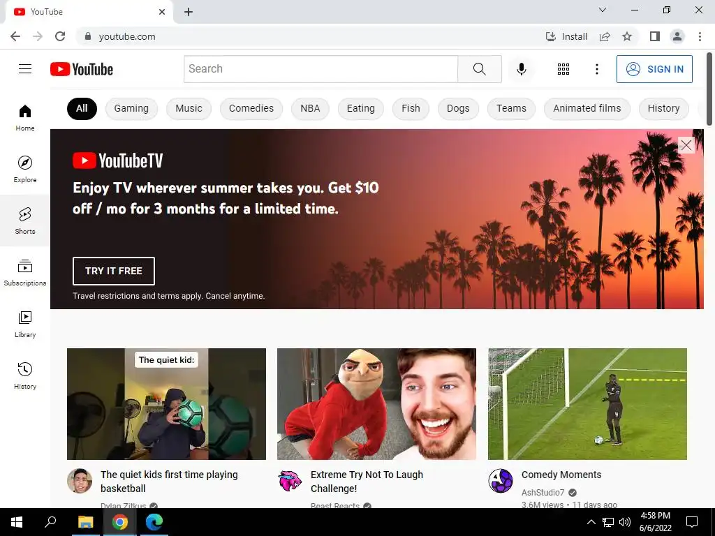Click TRY IT FREE button
Image resolution: width=715 pixels, height=536 pixels.
click(114, 271)
